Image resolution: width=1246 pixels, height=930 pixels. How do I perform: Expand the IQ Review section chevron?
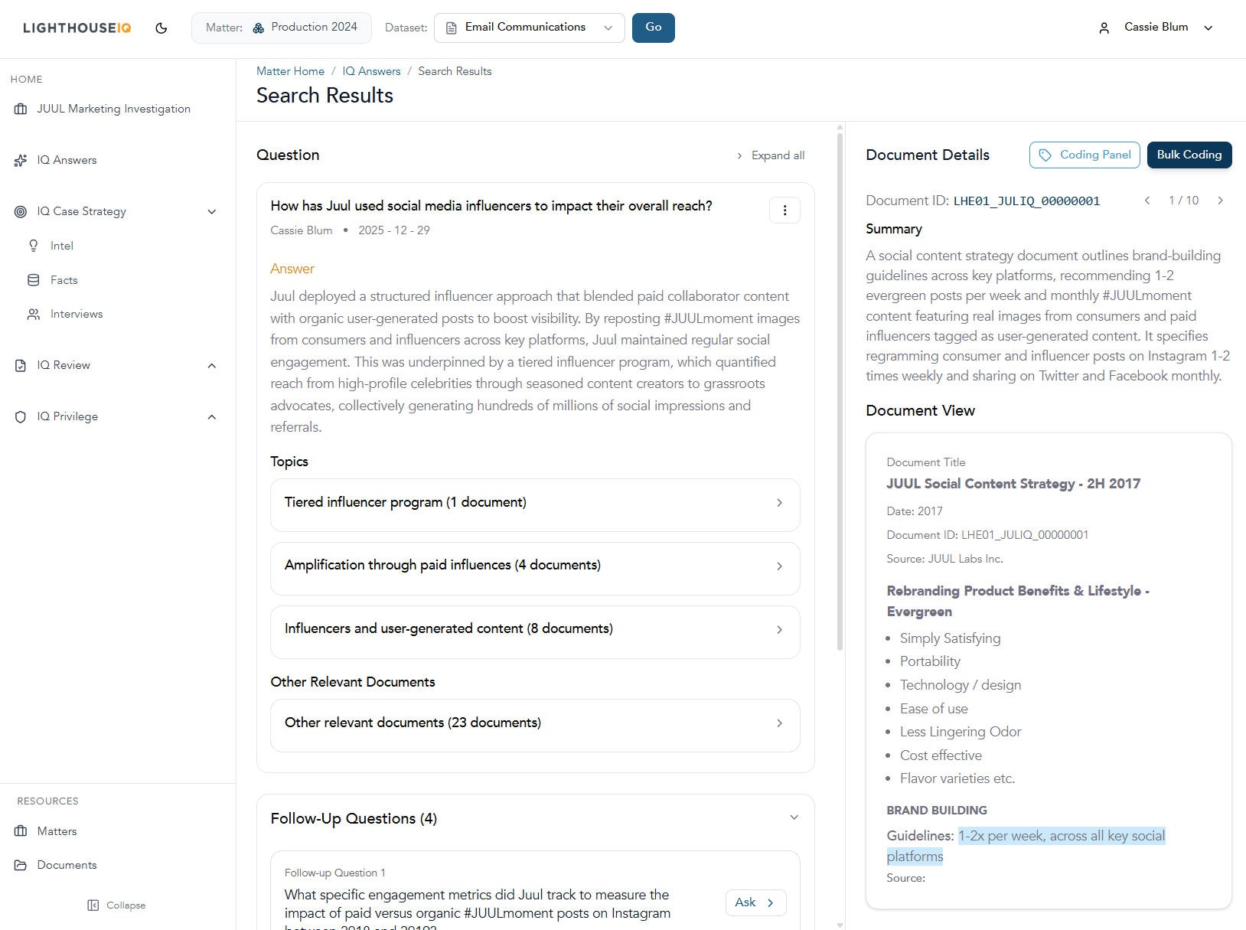(212, 365)
